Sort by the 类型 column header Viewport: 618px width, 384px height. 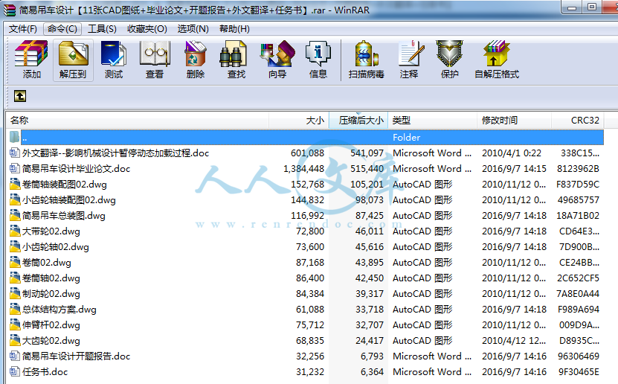click(432, 121)
